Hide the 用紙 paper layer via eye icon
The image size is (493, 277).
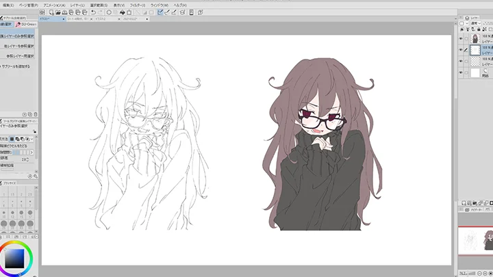[x=461, y=72]
